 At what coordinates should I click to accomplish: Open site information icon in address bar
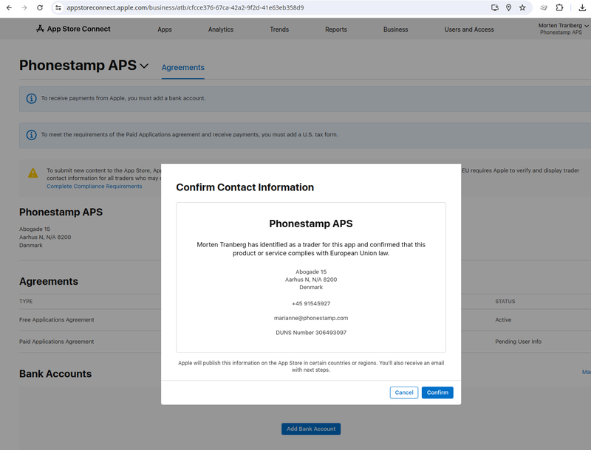click(x=58, y=7)
